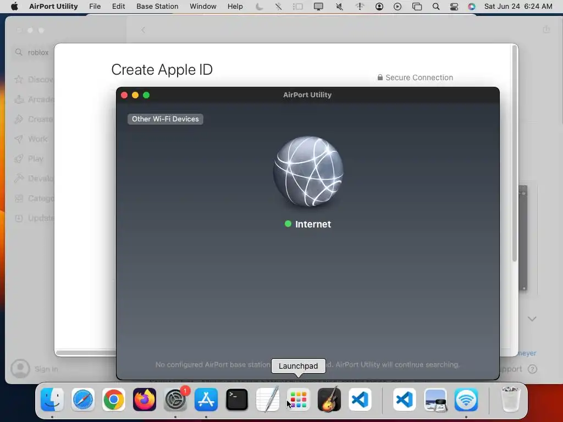Select Play in App Store sidebar
This screenshot has width=563, height=422.
[29, 159]
